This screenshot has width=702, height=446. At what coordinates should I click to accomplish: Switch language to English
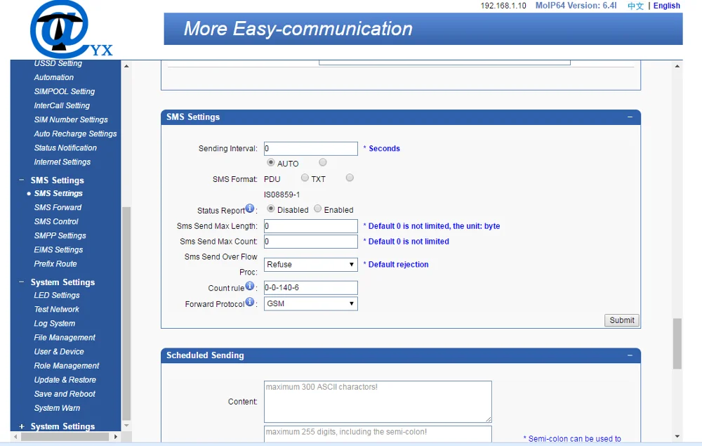pyautogui.click(x=666, y=6)
